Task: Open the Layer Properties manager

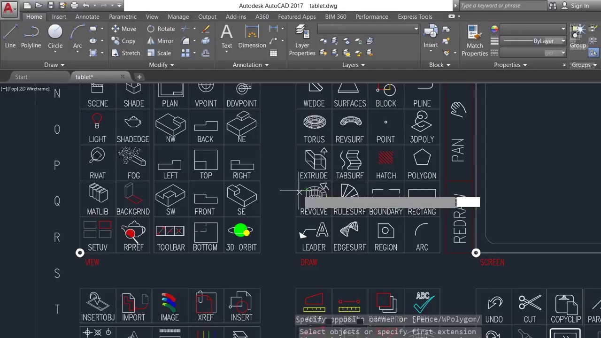Action: (302, 40)
